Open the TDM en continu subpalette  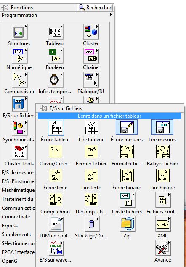(56, 224)
